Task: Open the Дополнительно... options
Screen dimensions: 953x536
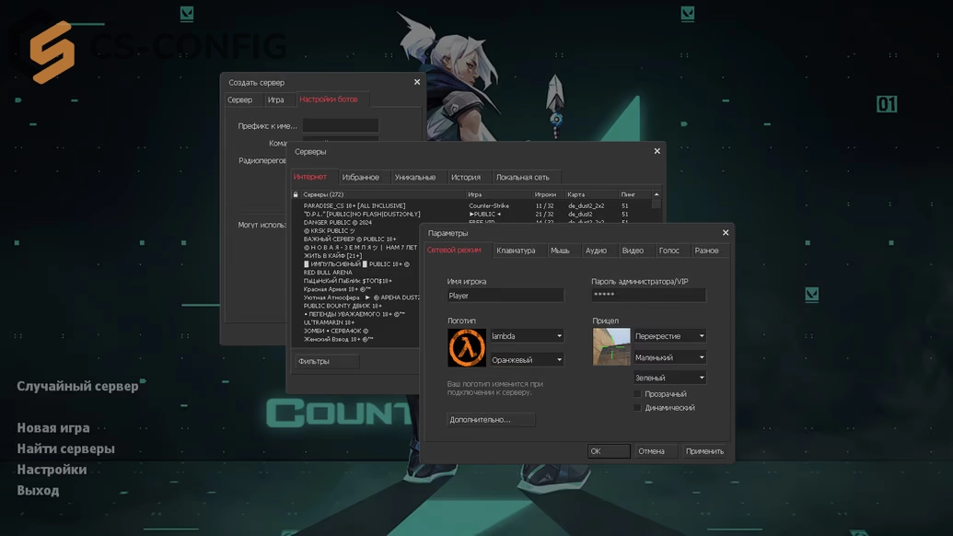Action: (x=491, y=419)
